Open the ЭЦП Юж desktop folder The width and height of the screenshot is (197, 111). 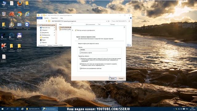(19, 47)
